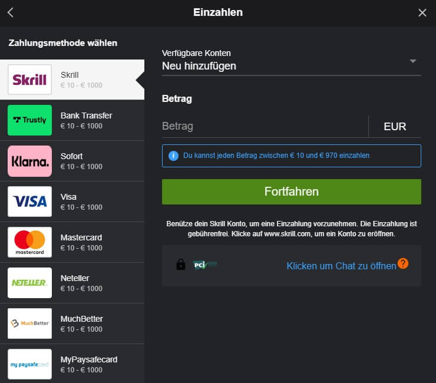The width and height of the screenshot is (436, 383).
Task: Select the Sofort payment option
Action: pos(72,161)
